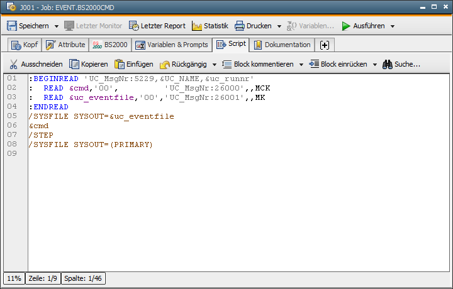Click the green Ausführen play icon
Image resolution: width=453 pixels, height=289 pixels.
coord(346,26)
